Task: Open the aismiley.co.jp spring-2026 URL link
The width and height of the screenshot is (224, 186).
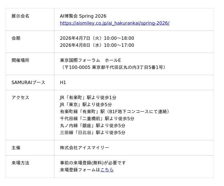Action: pos(115,23)
